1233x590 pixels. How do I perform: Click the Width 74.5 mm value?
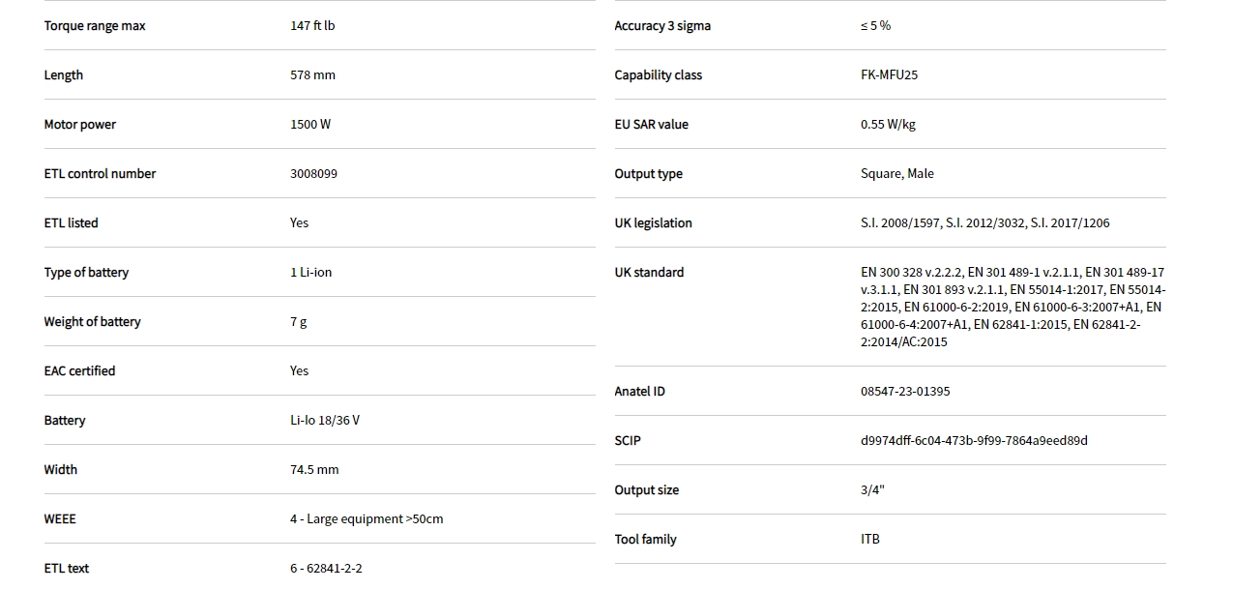[x=314, y=470]
